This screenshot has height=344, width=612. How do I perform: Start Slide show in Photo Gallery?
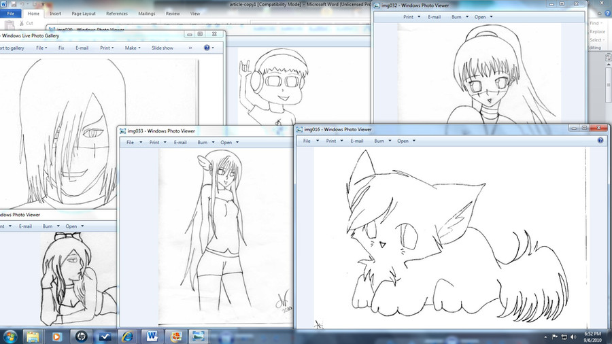coord(163,48)
